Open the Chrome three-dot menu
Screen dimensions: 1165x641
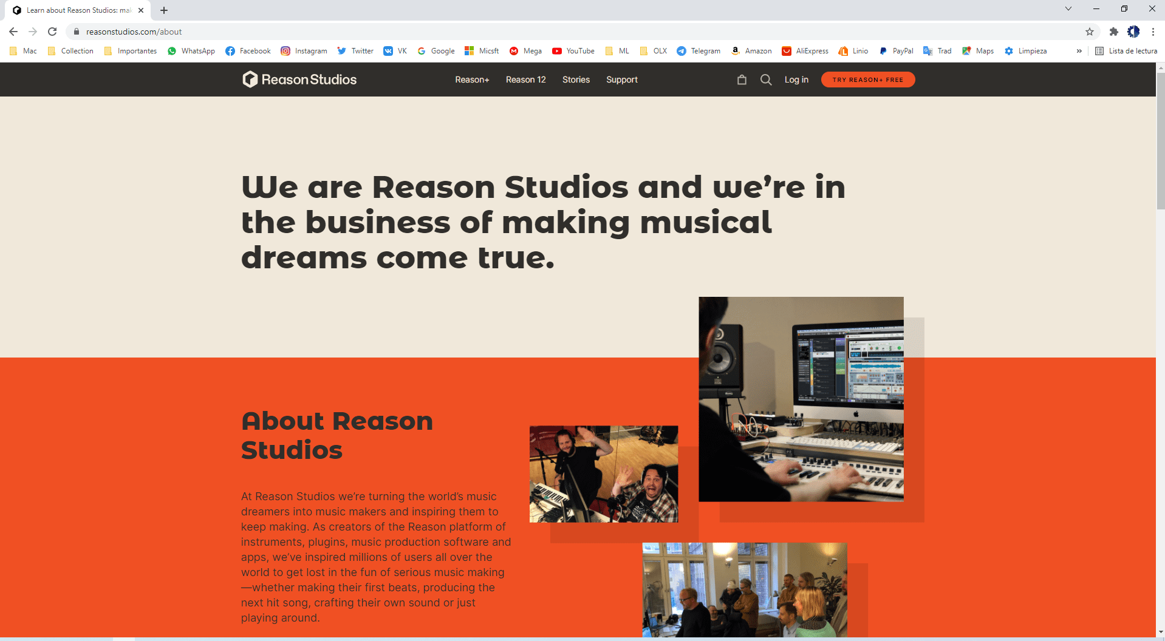[x=1153, y=32]
